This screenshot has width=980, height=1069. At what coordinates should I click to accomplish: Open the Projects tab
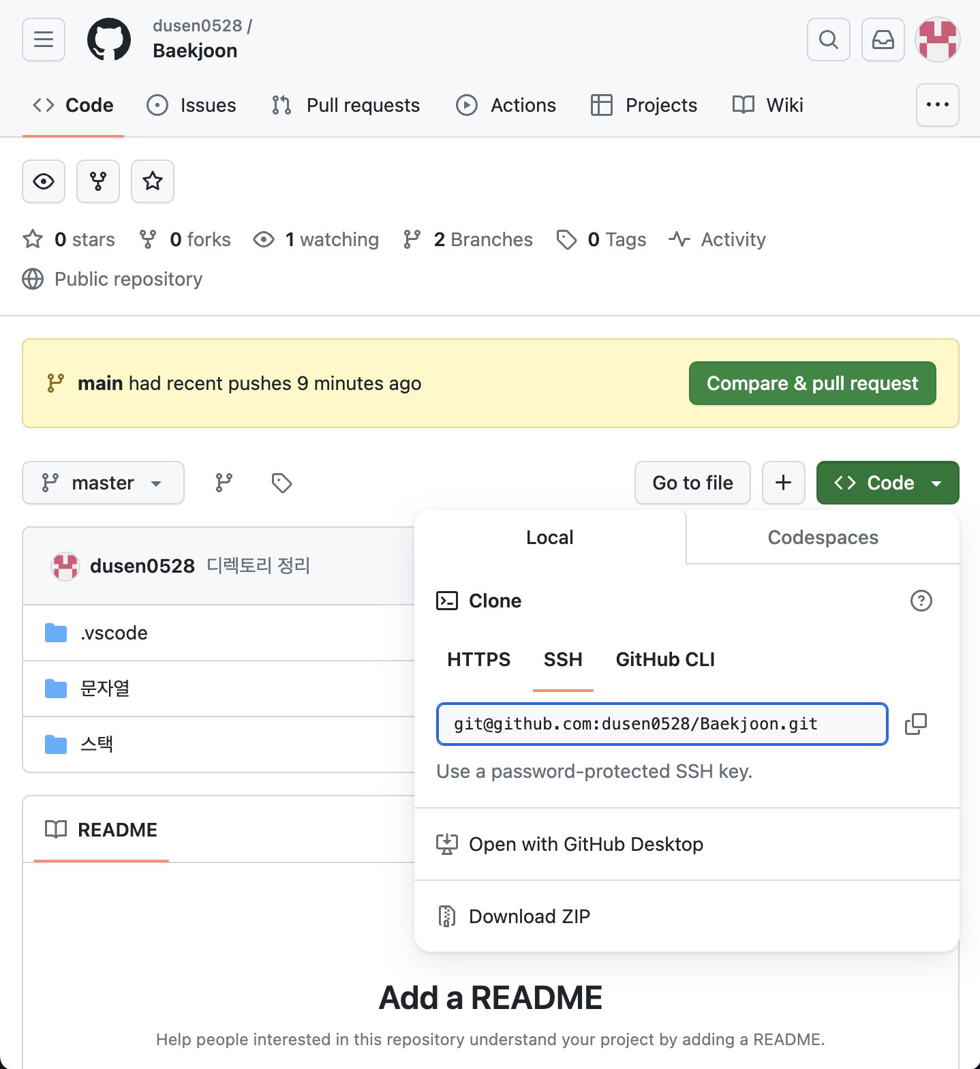coord(644,105)
